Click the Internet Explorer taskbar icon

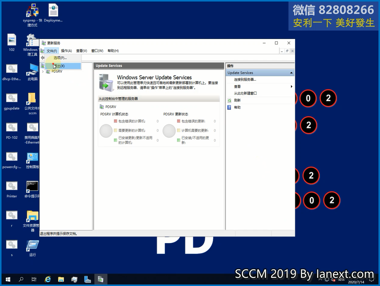tap(48, 279)
